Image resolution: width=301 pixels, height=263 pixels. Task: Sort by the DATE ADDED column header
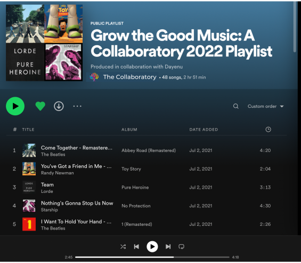[204, 130]
